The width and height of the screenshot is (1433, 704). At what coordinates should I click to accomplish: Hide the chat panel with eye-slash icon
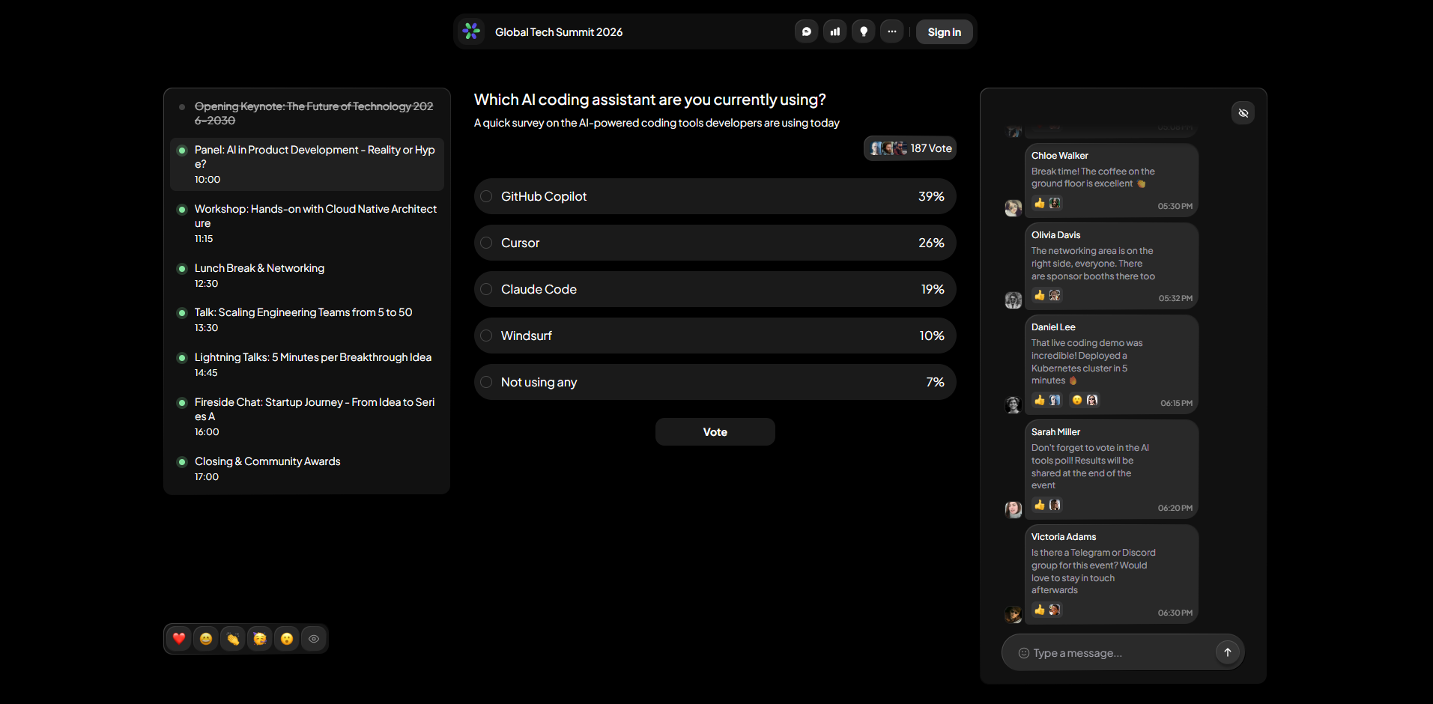pos(1243,113)
